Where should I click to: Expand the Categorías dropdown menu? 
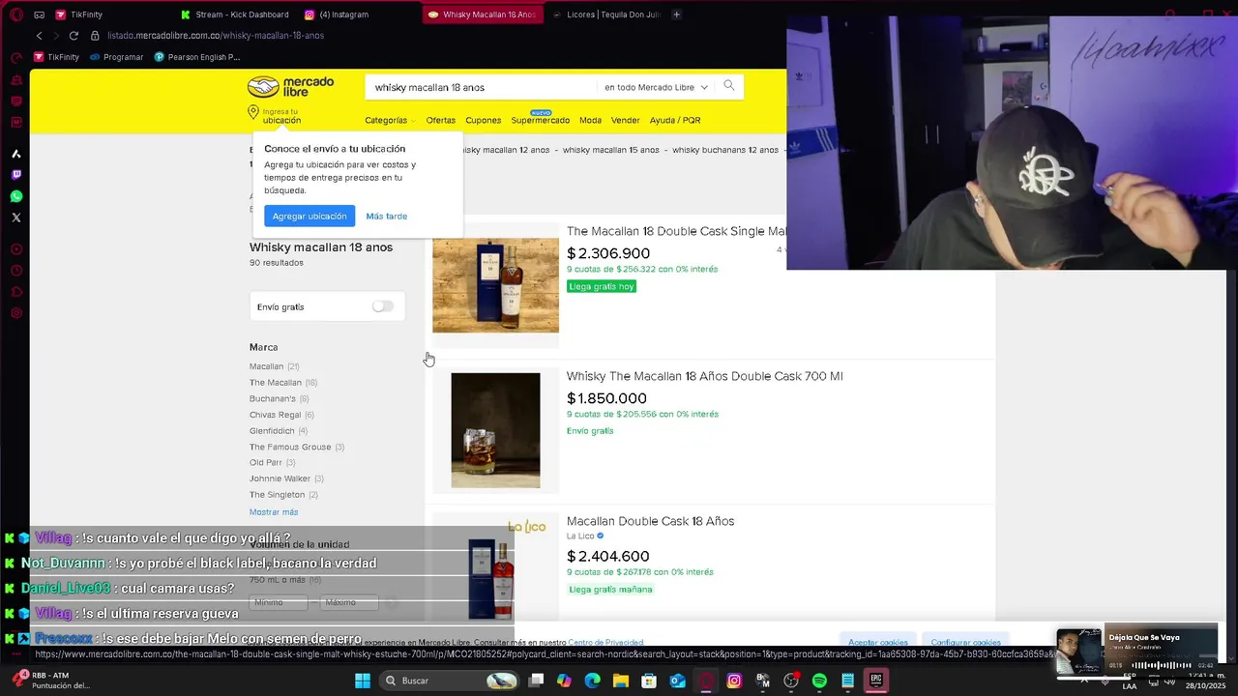click(390, 120)
